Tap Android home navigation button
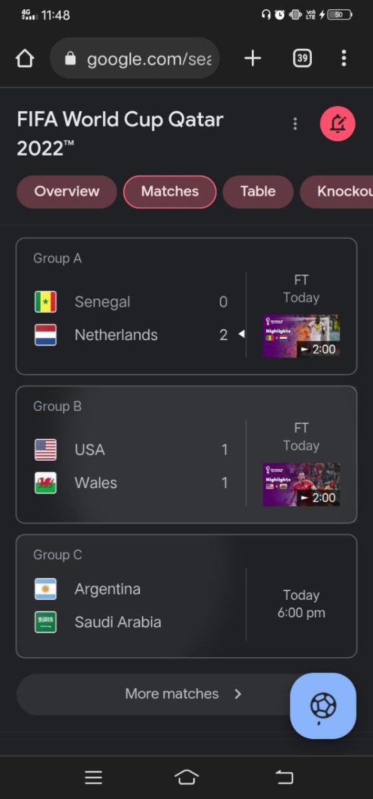The width and height of the screenshot is (373, 799). click(x=186, y=777)
